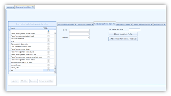Click the Libelle filter row cell
The width and height of the screenshot is (171, 96).
tap(27, 31)
